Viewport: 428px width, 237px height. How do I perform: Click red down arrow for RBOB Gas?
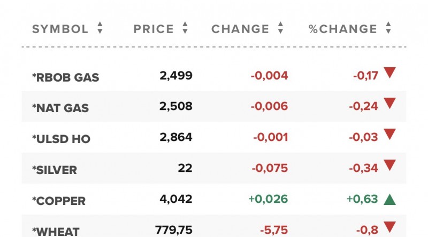(389, 73)
